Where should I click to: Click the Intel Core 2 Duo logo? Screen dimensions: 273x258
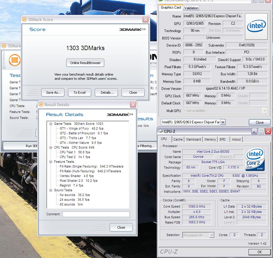click(x=255, y=159)
